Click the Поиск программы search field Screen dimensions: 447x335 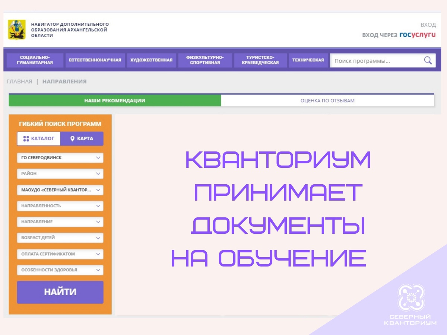click(376, 61)
